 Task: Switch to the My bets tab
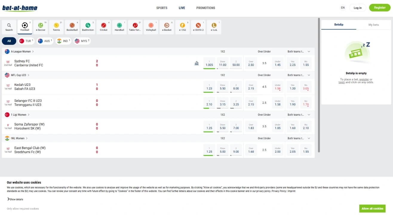(374, 24)
